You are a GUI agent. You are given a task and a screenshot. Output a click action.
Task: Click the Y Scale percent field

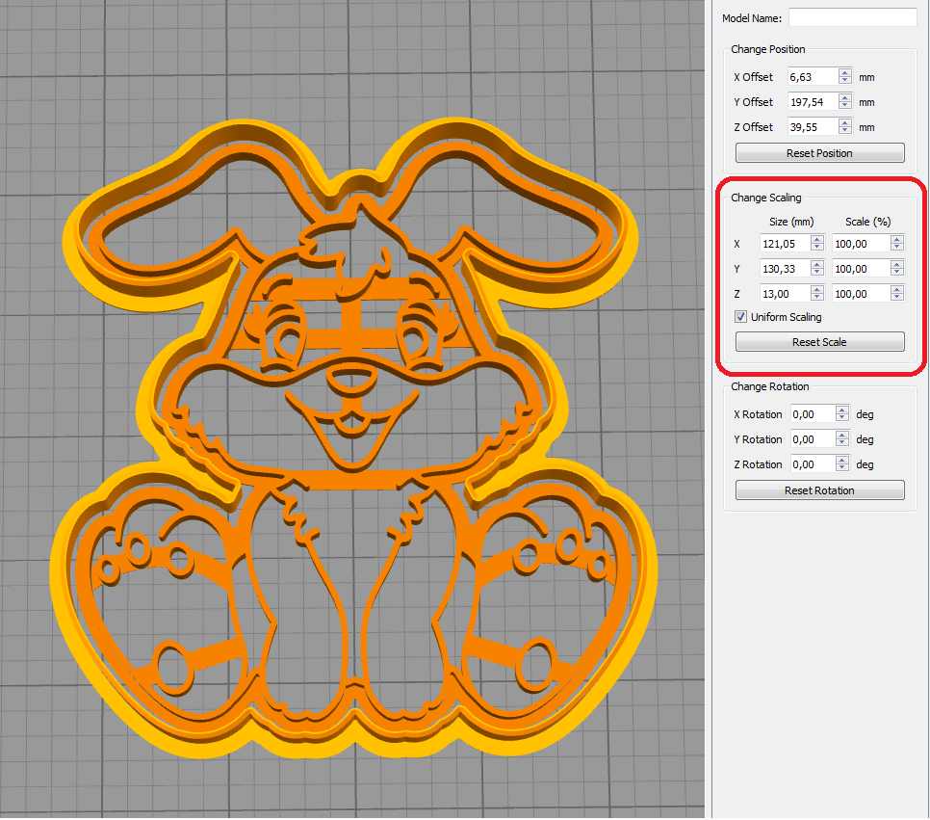(862, 269)
